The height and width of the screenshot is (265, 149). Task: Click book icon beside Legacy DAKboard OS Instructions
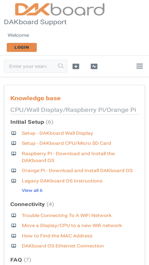(x=14, y=181)
